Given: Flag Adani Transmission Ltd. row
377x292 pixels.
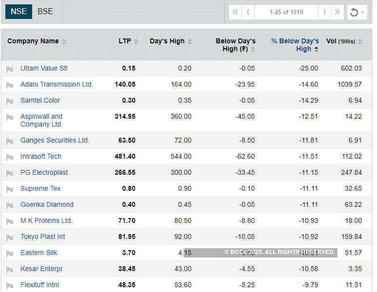Looking at the screenshot, I should pyautogui.click(x=10, y=85).
